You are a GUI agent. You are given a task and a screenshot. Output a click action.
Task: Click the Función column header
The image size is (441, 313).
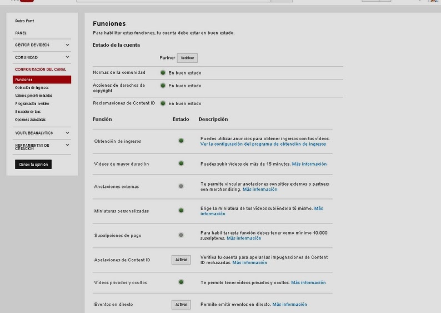coord(102,120)
